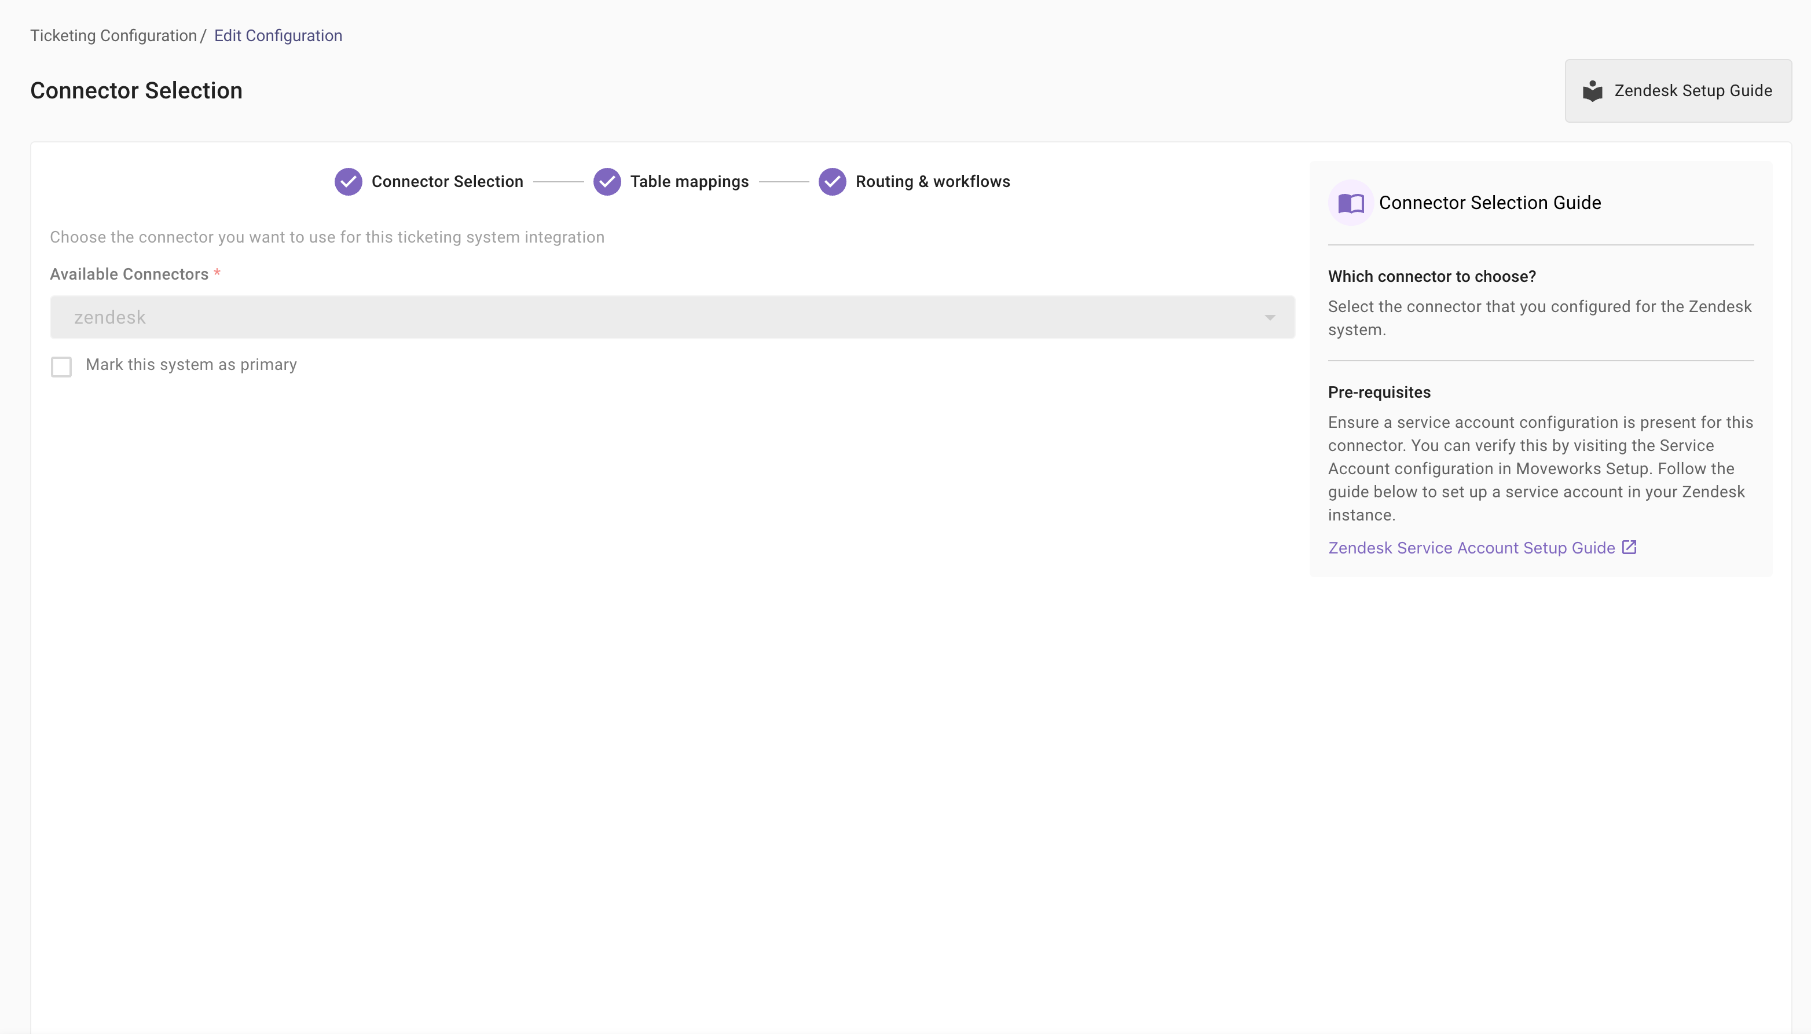
Task: Click the Routing & workflows checkmark icon
Action: [831, 182]
